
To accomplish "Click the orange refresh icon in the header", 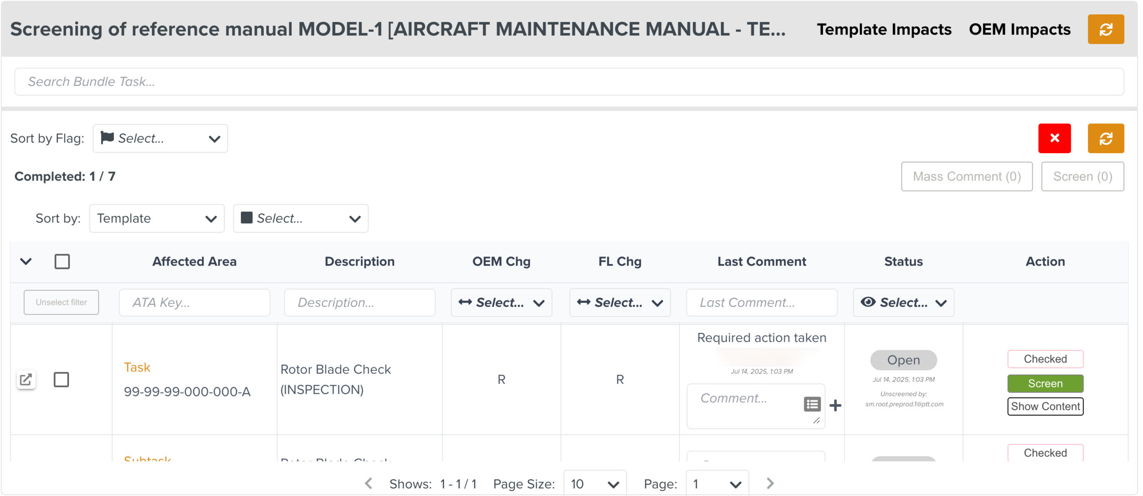I will pyautogui.click(x=1105, y=29).
